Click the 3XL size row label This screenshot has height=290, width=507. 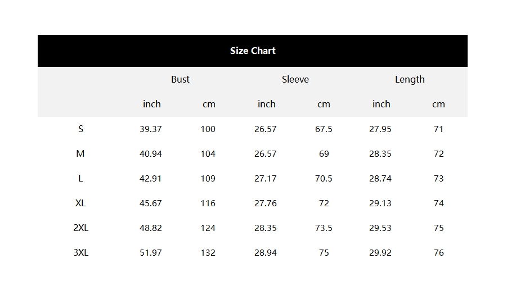pyautogui.click(x=80, y=252)
